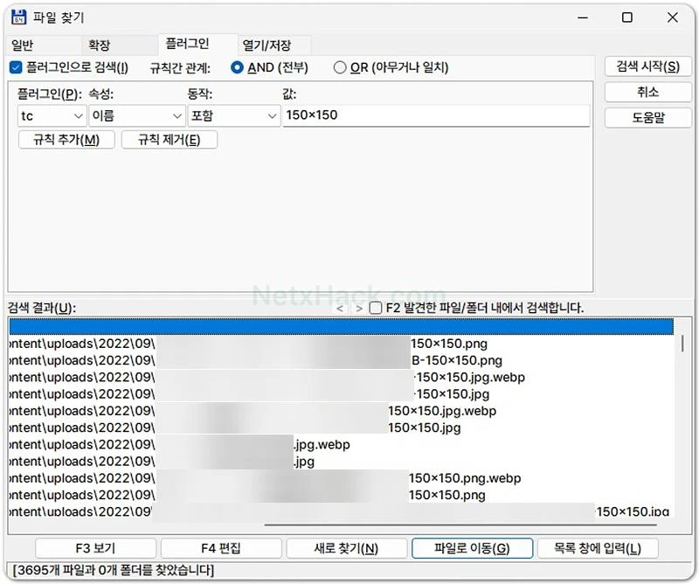Switch to the 일반 tab
The image size is (699, 584).
click(23, 45)
